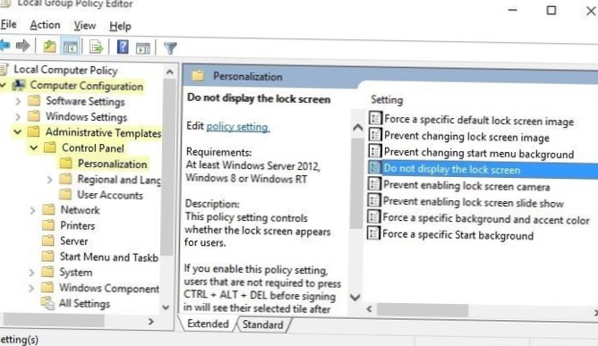Select Force a specific default lock screen image

click(479, 120)
